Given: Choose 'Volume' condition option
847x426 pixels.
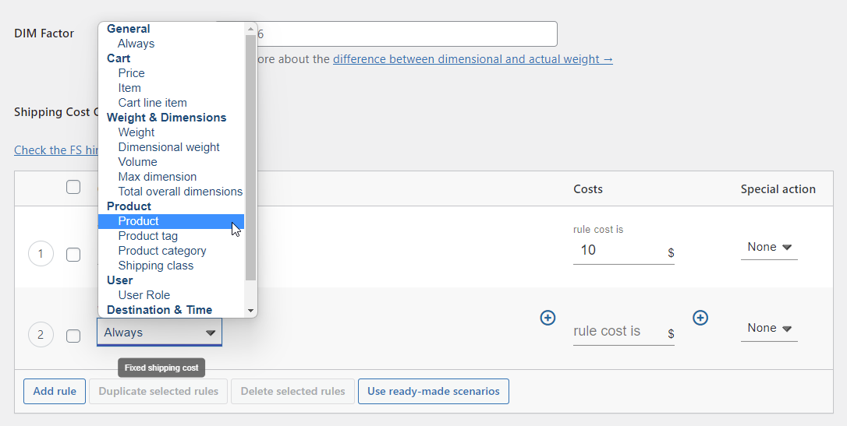Looking at the screenshot, I should click(x=172, y=162).
